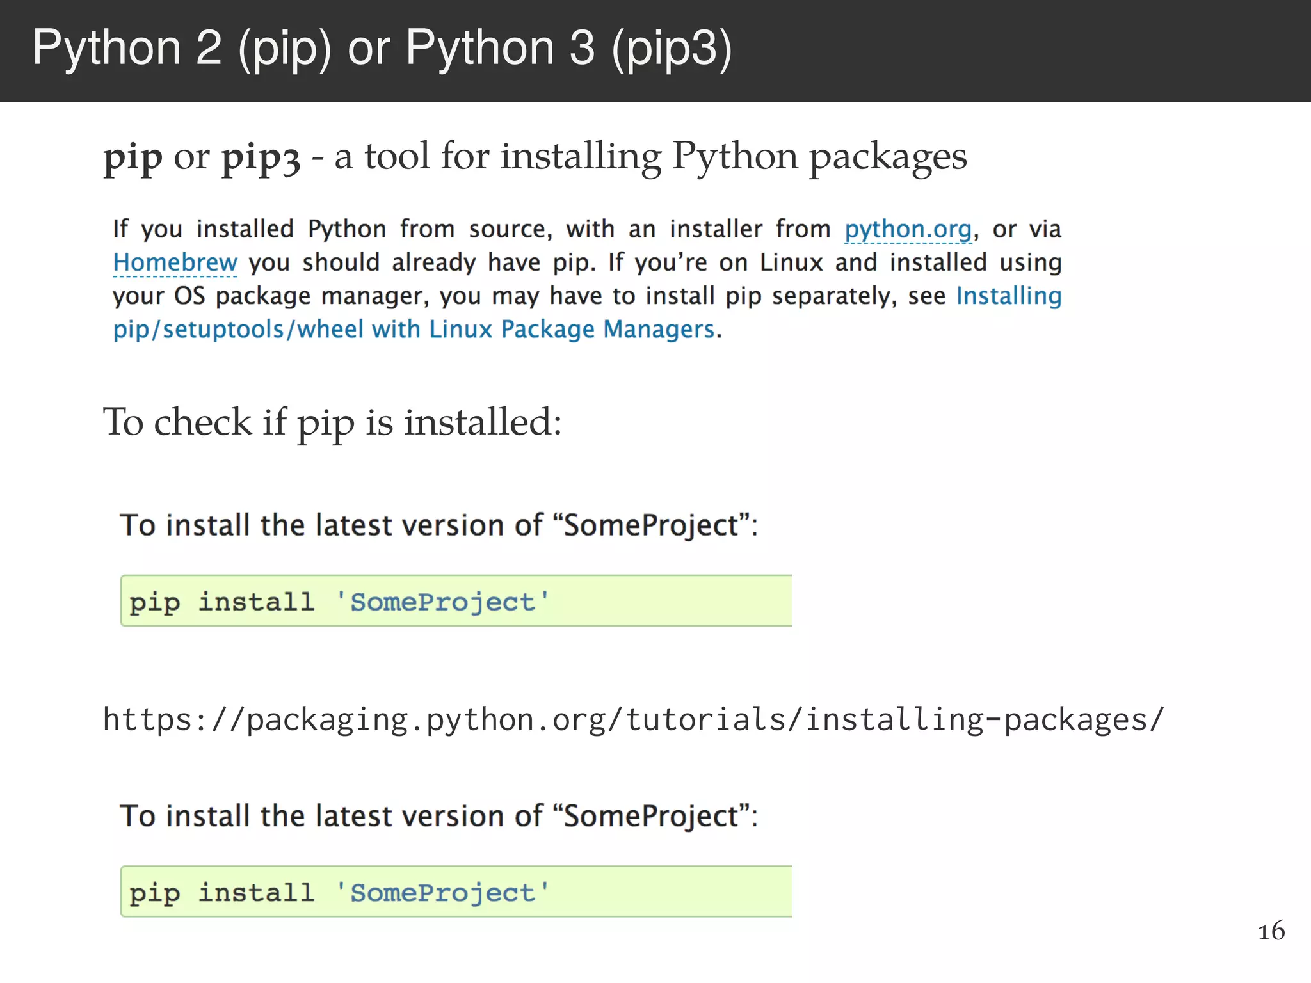Click the packaging.python.org tutorials URL
Viewport: 1311px width, 983px height.
tap(633, 719)
